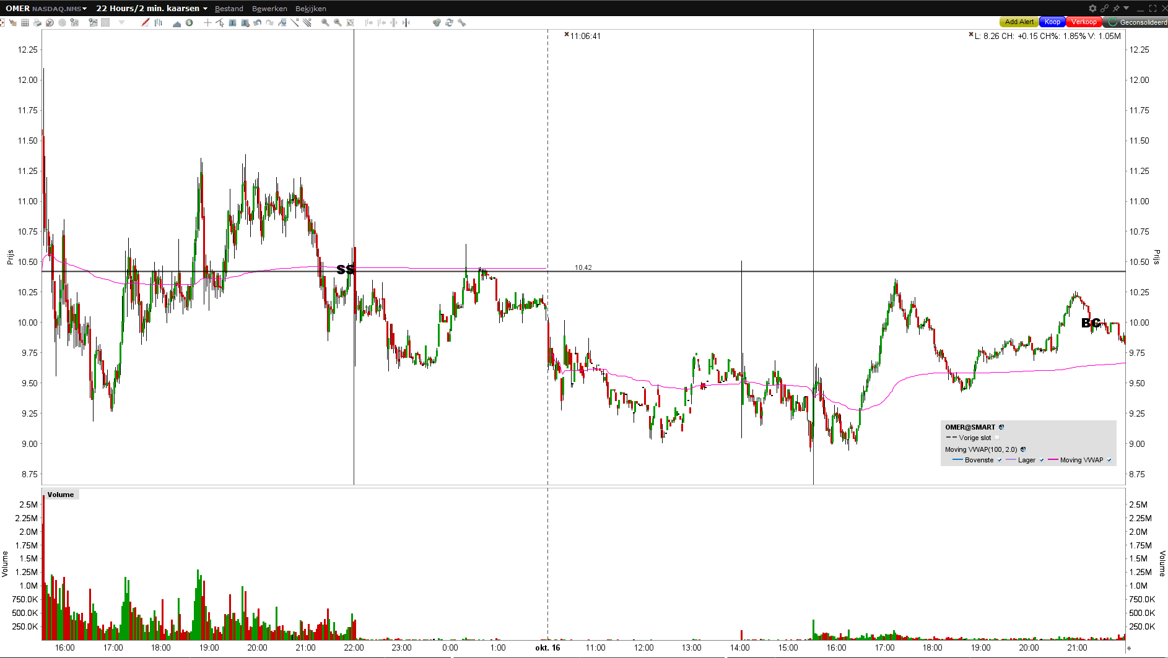Viewport: 1168px width, 658px height.
Task: Open chart settings wrench icon
Action: coord(461,22)
